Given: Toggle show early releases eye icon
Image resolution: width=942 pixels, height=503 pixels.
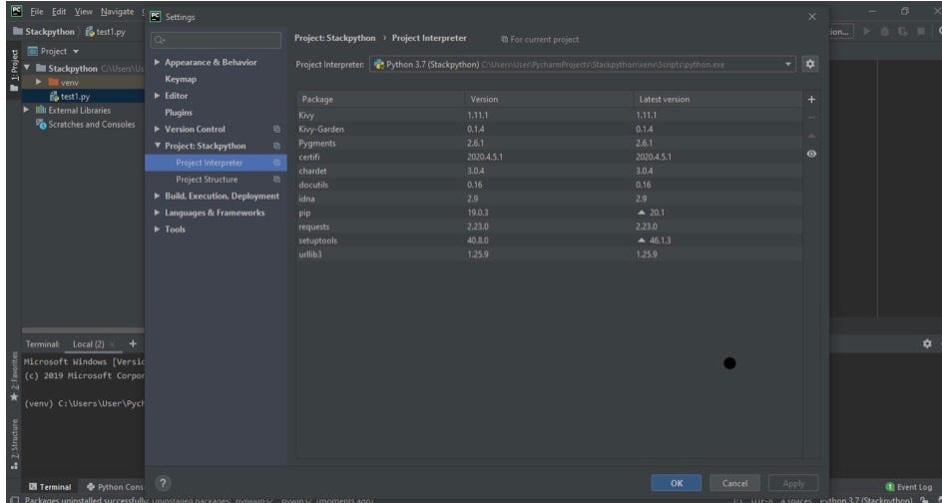Looking at the screenshot, I should pyautogui.click(x=811, y=154).
